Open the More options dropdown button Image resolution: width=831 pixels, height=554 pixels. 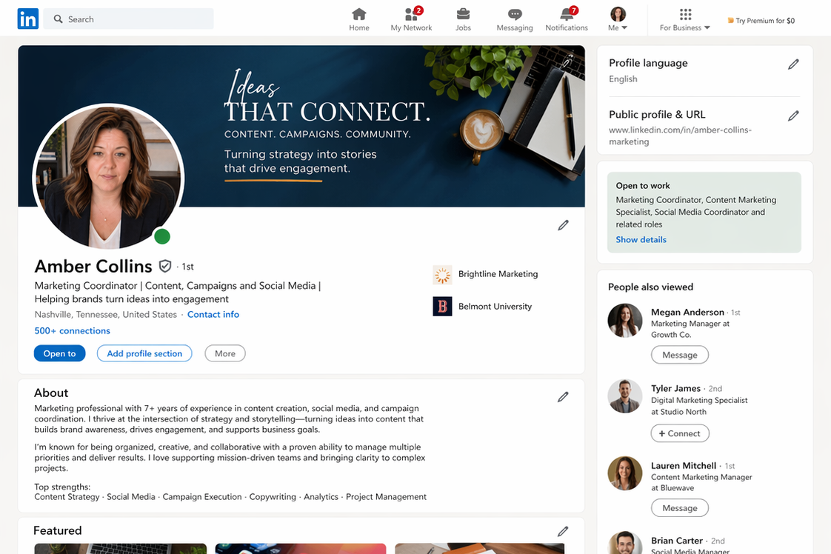225,353
